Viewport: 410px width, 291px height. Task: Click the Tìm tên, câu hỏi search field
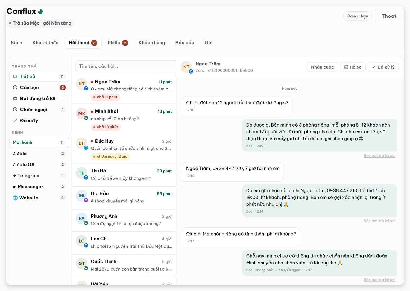click(x=126, y=66)
